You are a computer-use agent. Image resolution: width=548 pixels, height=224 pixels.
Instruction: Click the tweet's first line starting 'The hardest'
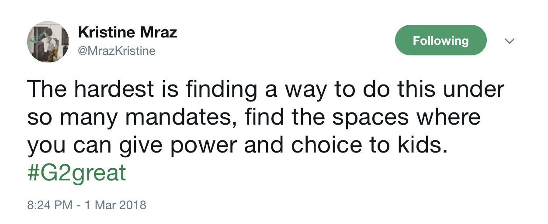tap(266, 89)
